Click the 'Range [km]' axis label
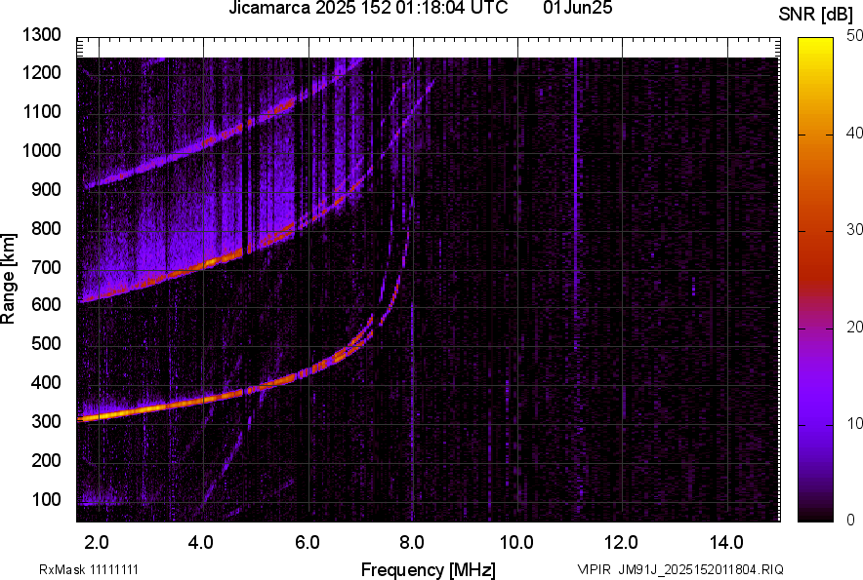The height and width of the screenshot is (580, 863). [x=8, y=279]
